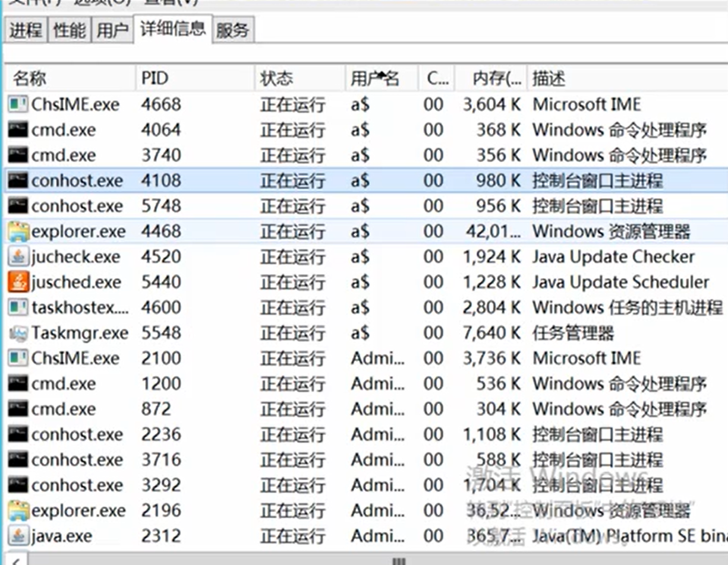Click the memory value 3,604 K

pos(491,105)
